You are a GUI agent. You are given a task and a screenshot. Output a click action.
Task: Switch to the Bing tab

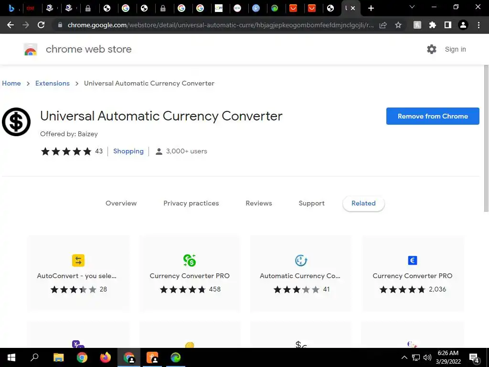[x=11, y=8]
